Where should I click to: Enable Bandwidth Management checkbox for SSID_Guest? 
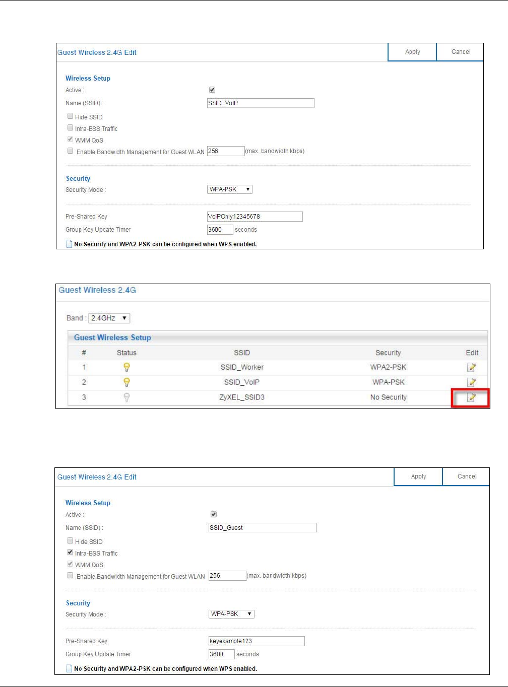(71, 575)
